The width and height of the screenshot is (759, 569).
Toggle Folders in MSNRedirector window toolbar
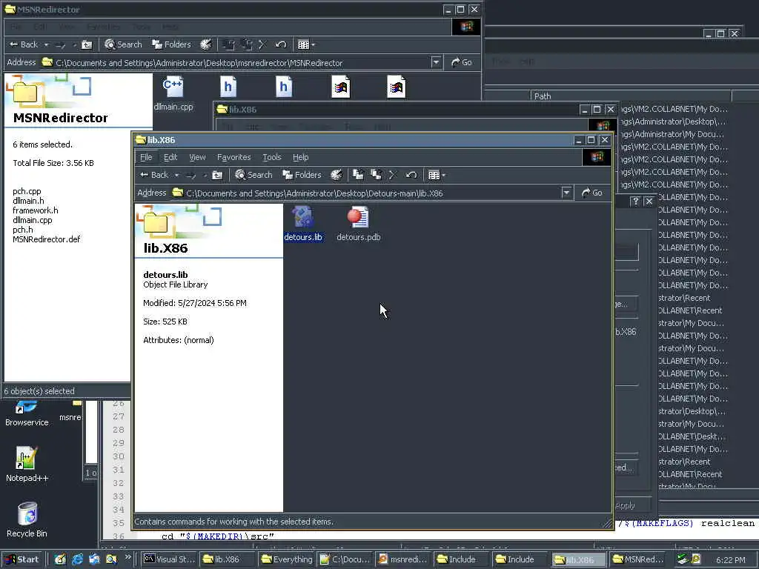[171, 44]
